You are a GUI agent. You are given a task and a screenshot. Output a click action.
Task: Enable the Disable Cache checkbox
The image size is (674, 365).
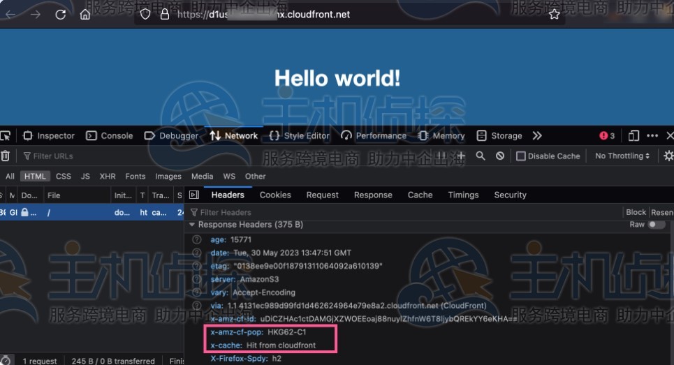520,156
